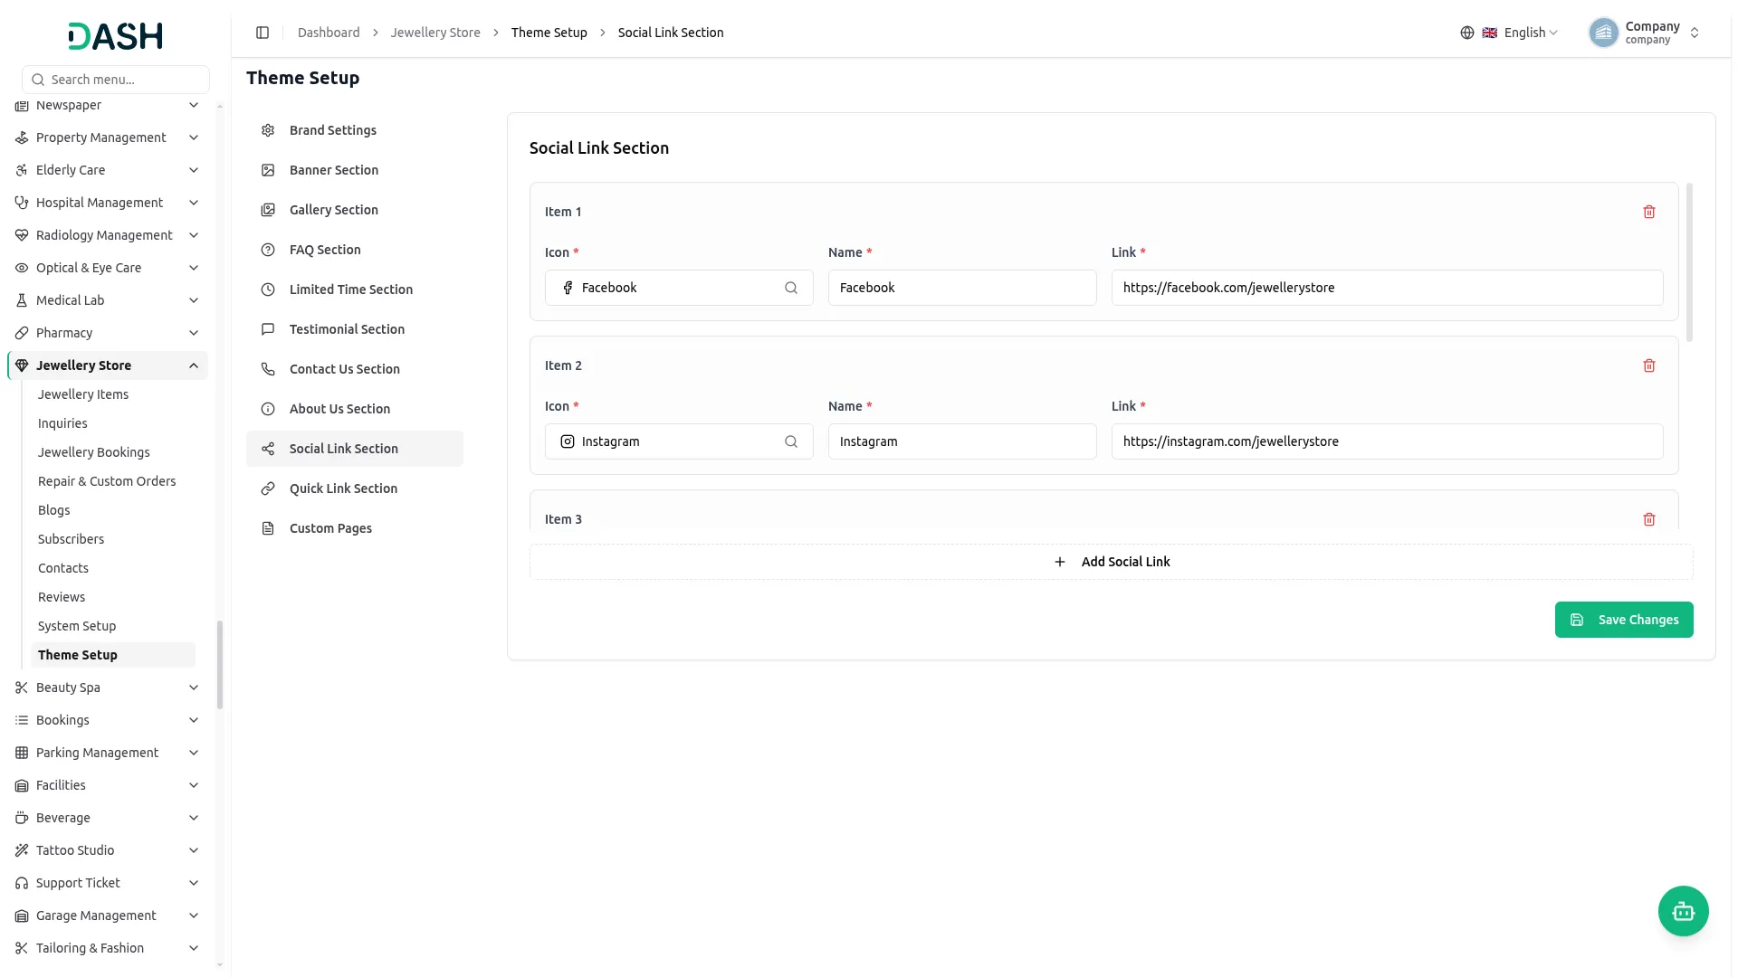This screenshot has height=977, width=1738.
Task: Click the Facebook link URL field
Action: point(1387,288)
